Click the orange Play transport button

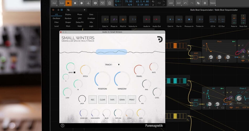68,3
